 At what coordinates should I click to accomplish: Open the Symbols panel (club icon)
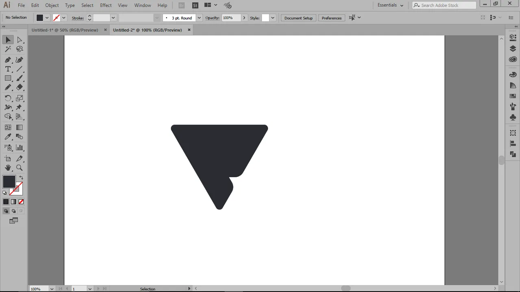coord(513,117)
